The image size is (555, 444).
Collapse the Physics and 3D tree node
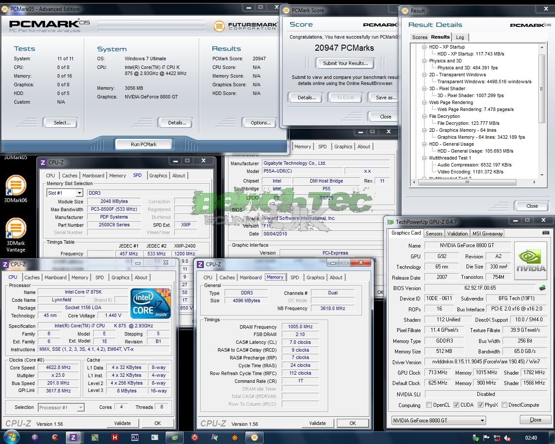point(424,61)
